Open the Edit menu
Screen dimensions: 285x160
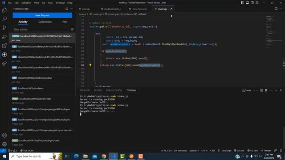pyautogui.click(x=16, y=3)
